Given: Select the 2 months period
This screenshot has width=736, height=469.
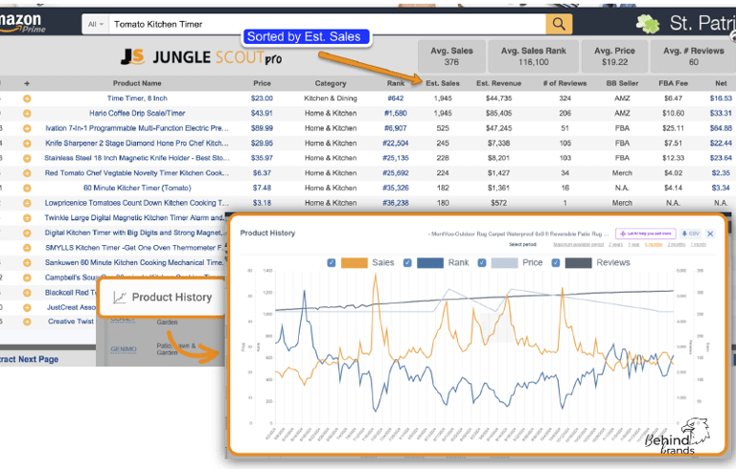Looking at the screenshot, I should [677, 245].
